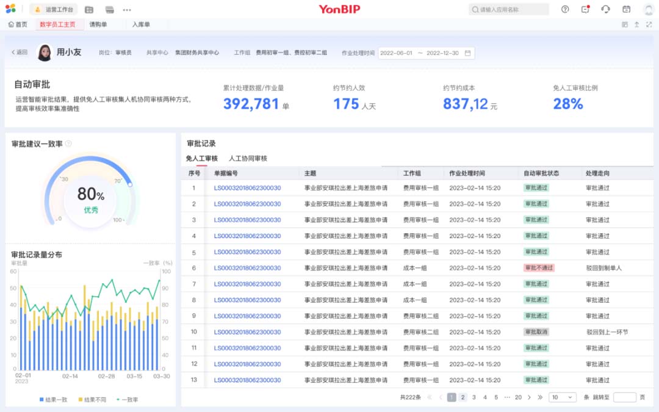Open the help question-mark icon
This screenshot has width=659, height=412.
pyautogui.click(x=565, y=9)
